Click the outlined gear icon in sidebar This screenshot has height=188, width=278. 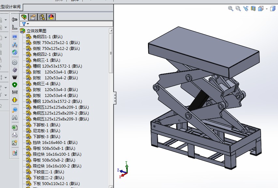point(15,62)
